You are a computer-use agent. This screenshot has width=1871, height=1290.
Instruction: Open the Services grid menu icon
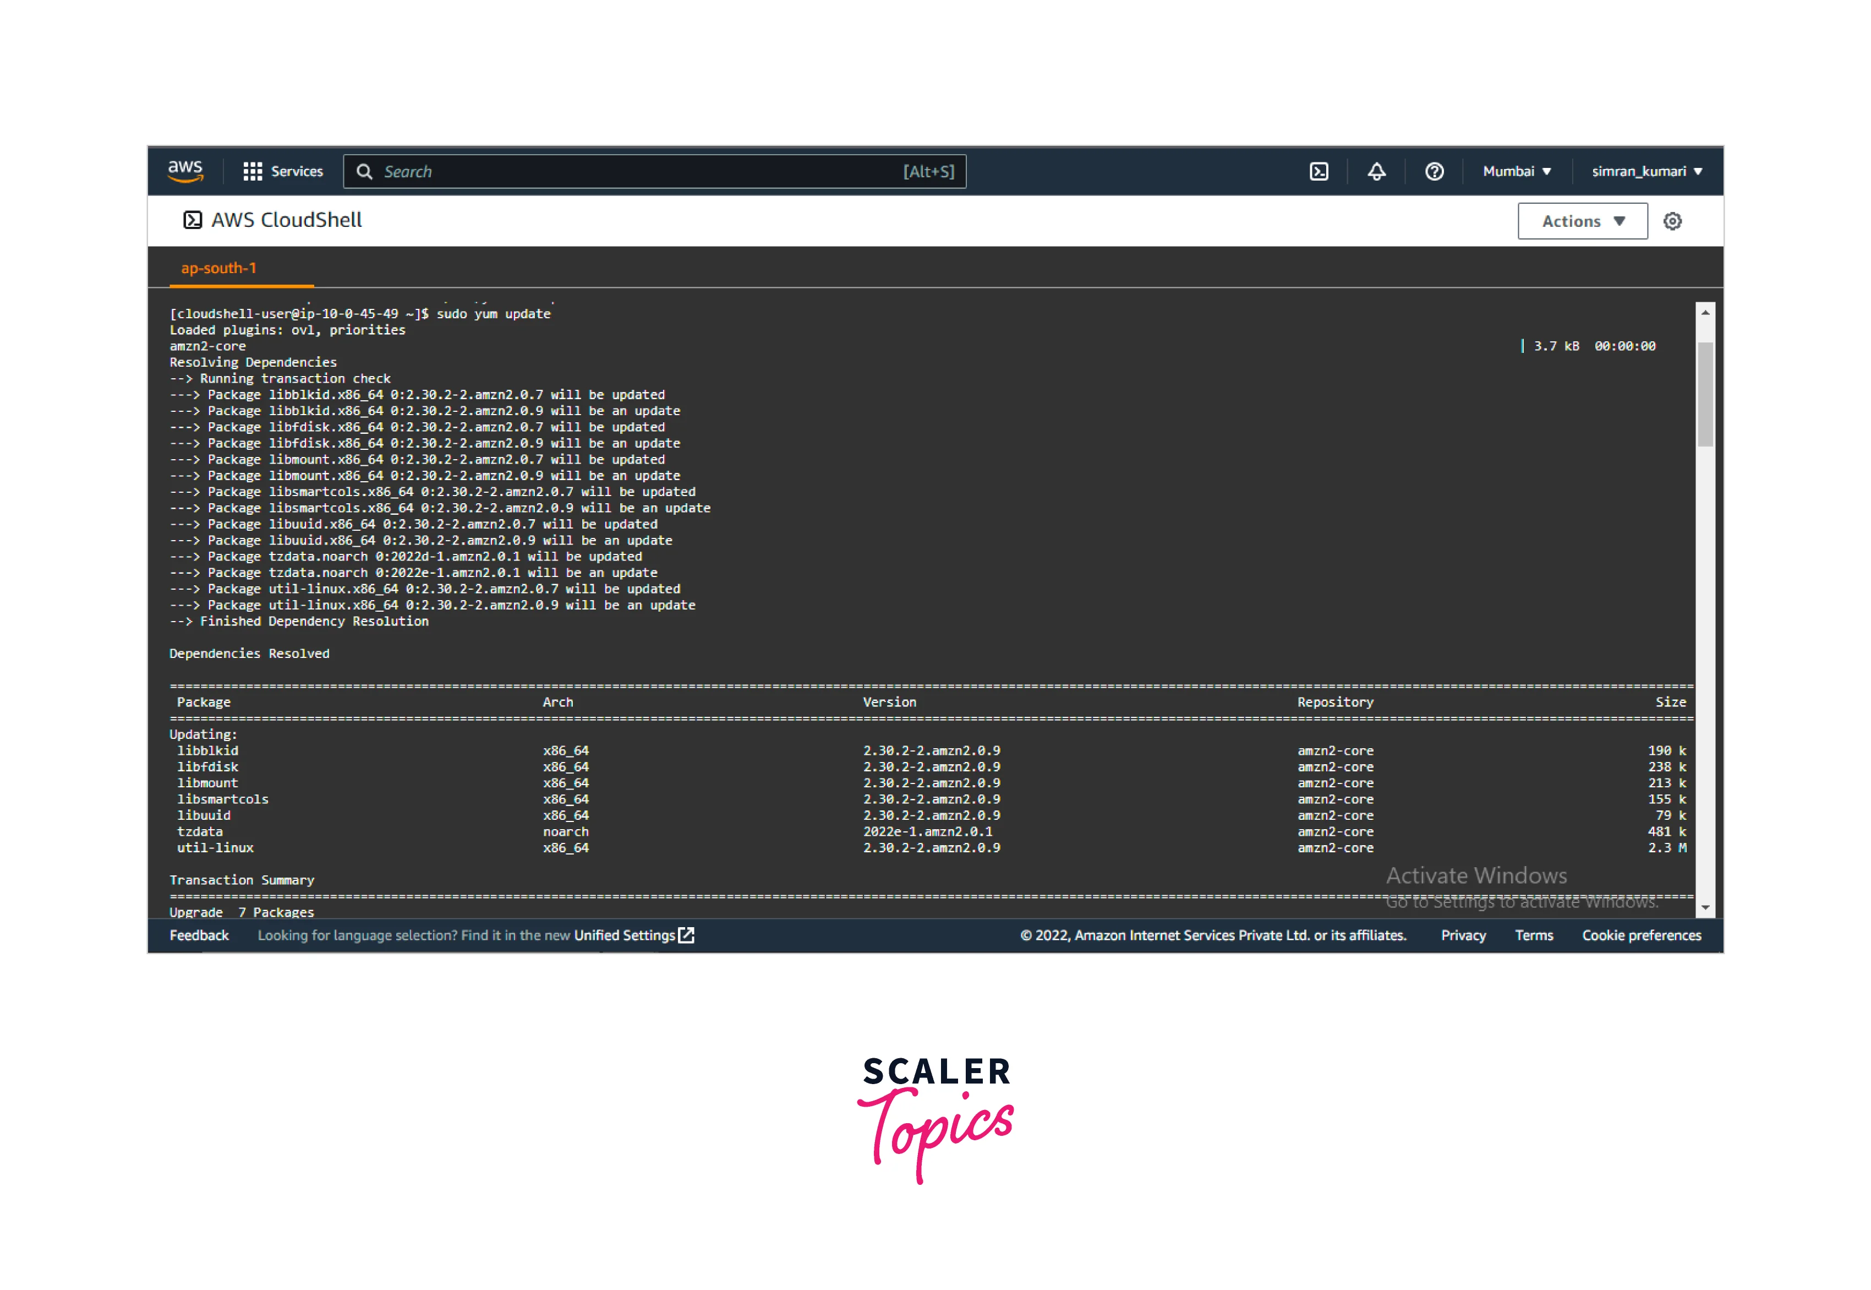point(252,171)
